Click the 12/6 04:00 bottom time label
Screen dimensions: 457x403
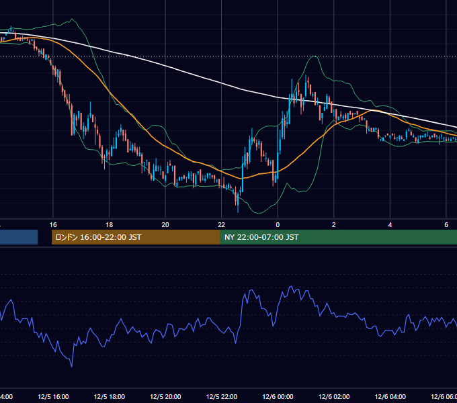tap(390, 396)
